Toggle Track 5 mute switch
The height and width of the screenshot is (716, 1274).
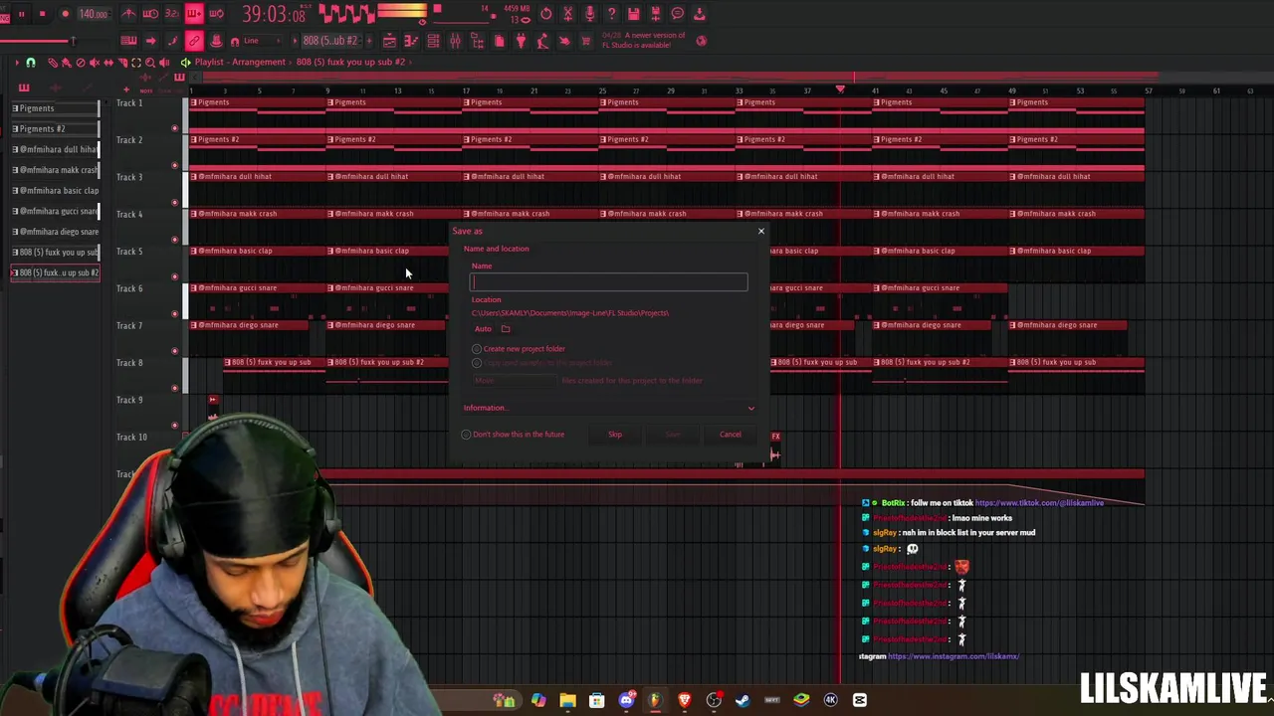click(x=175, y=276)
